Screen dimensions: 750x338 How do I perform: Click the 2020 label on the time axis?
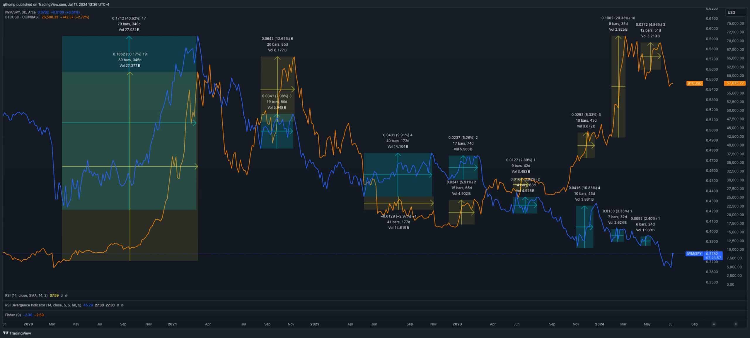click(28, 324)
